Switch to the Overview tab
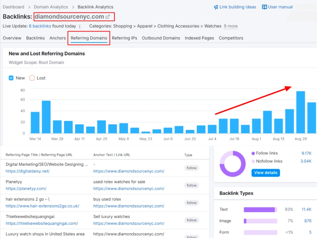317x238 pixels. 12,38
